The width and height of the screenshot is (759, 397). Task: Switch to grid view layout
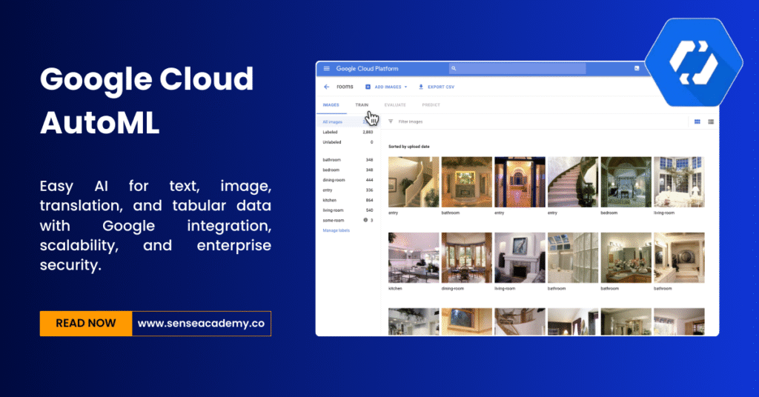coord(697,121)
